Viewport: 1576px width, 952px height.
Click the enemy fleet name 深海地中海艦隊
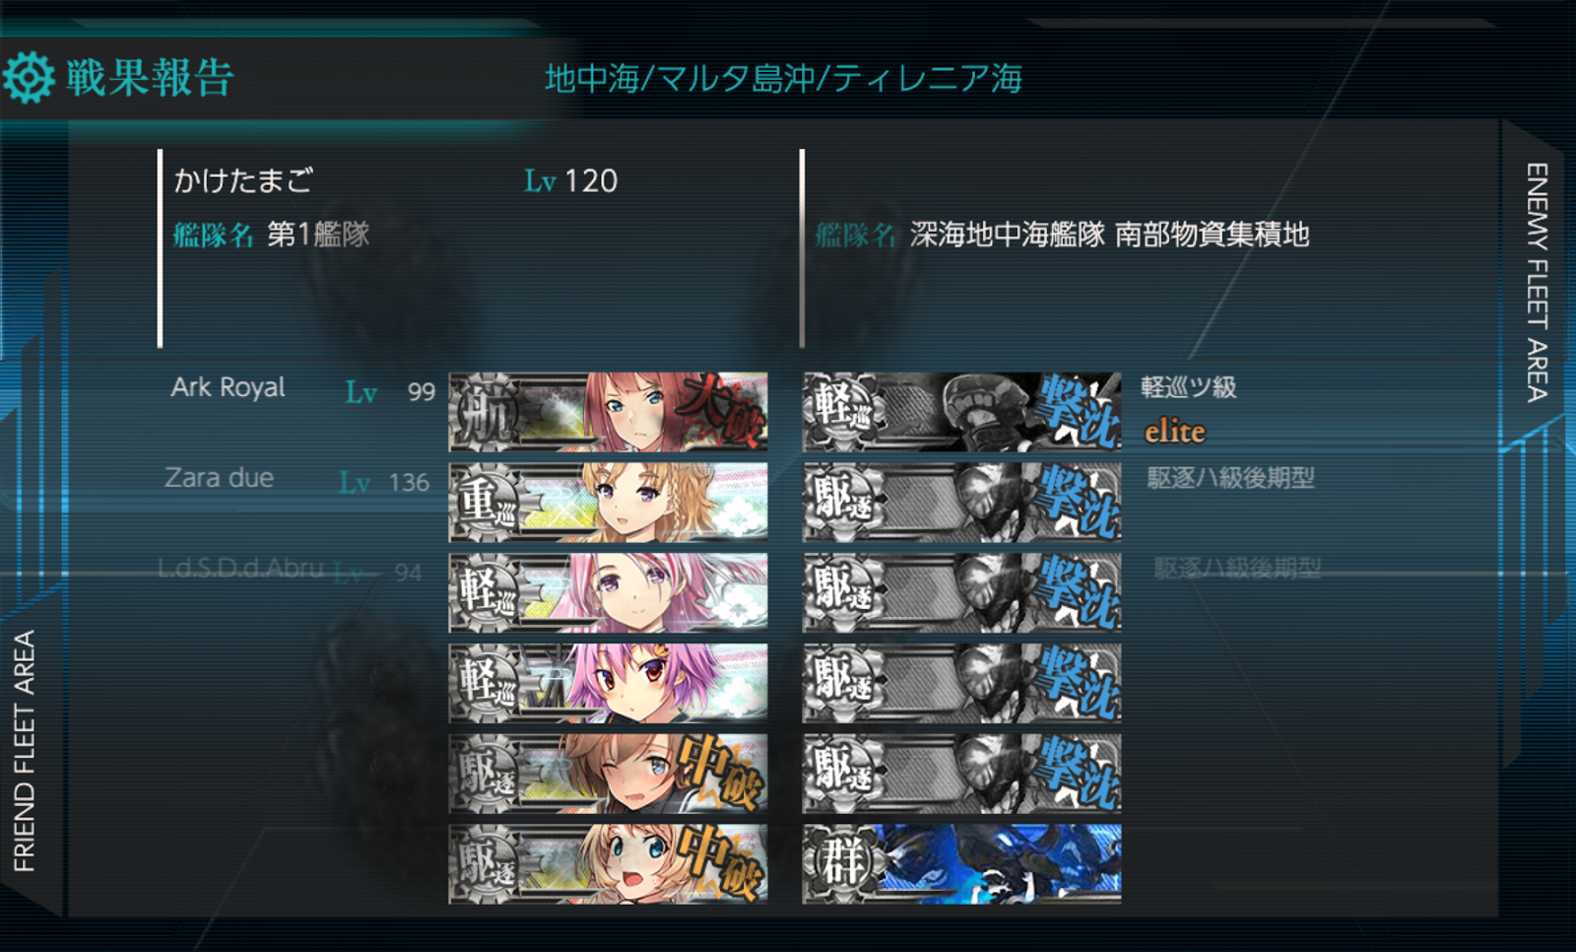tap(1008, 235)
